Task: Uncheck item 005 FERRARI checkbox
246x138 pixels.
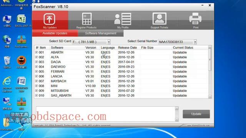Action: pos(37,72)
